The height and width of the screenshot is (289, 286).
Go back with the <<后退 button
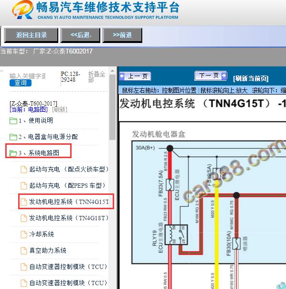point(81,35)
